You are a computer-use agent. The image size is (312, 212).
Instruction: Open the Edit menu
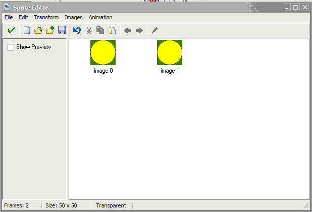(x=23, y=17)
